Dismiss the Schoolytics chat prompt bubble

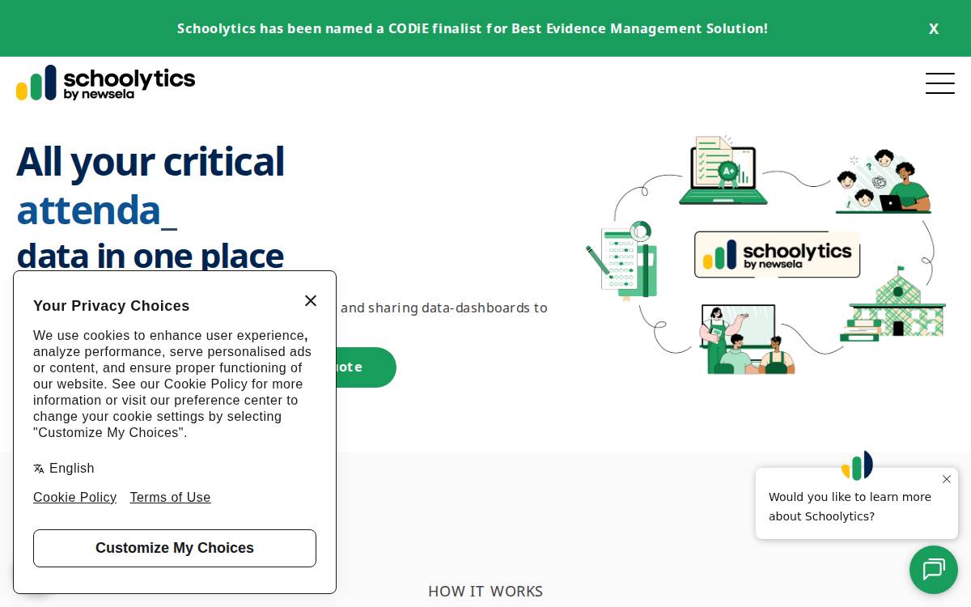tap(946, 479)
